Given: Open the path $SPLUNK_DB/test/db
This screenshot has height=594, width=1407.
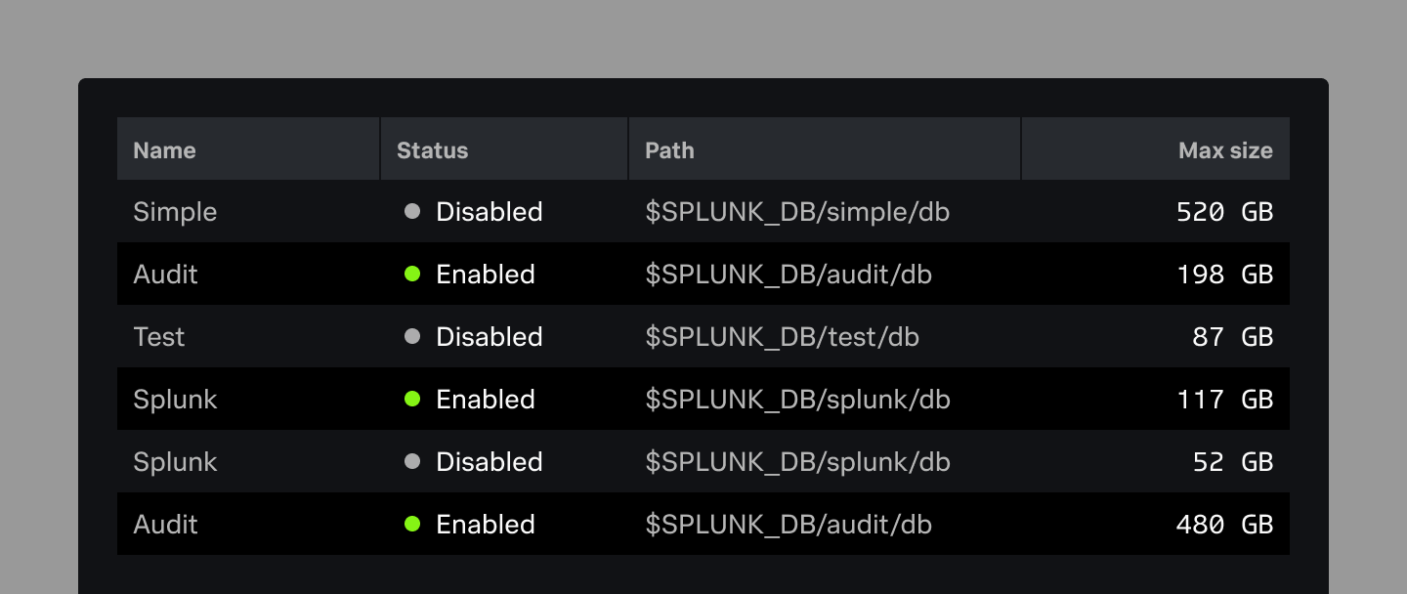Looking at the screenshot, I should point(781,337).
